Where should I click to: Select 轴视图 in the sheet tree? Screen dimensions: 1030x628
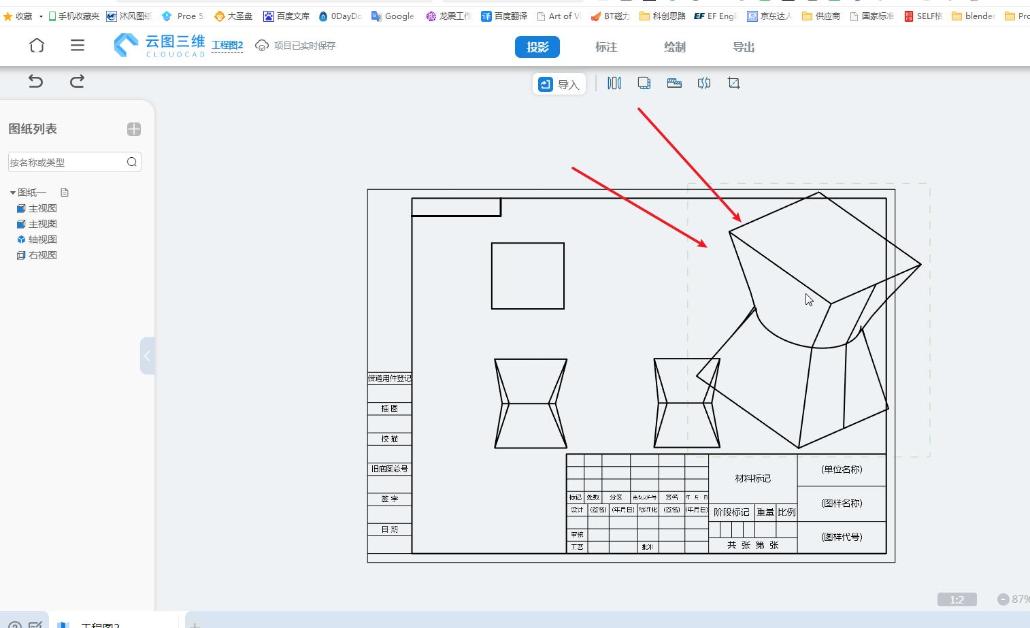coord(42,239)
